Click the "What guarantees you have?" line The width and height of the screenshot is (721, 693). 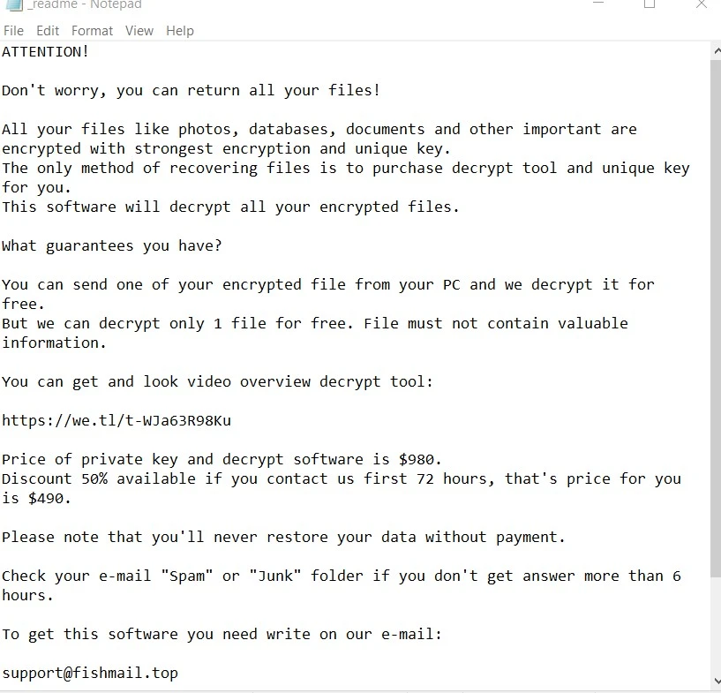(x=112, y=245)
